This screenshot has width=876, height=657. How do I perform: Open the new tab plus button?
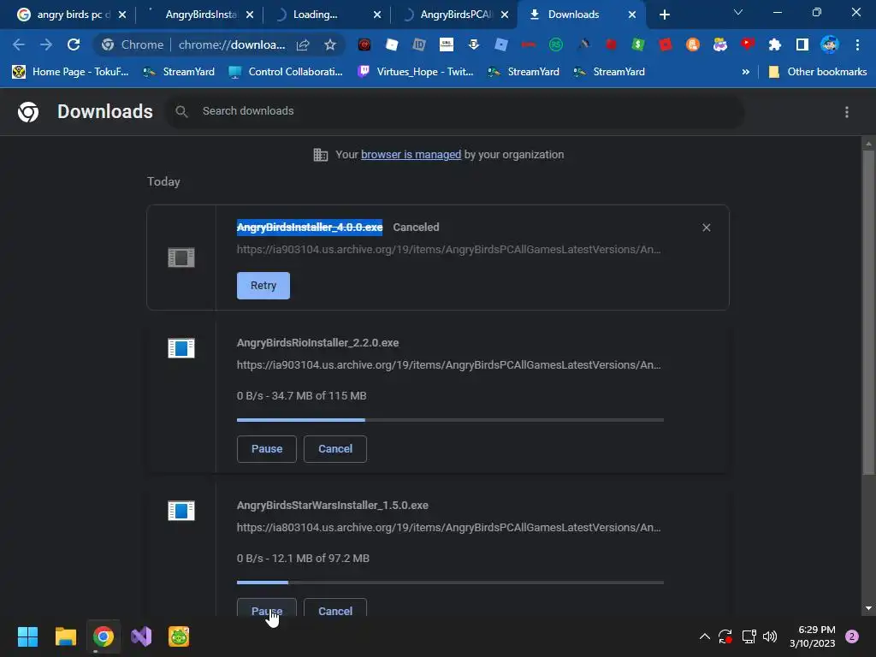coord(664,15)
